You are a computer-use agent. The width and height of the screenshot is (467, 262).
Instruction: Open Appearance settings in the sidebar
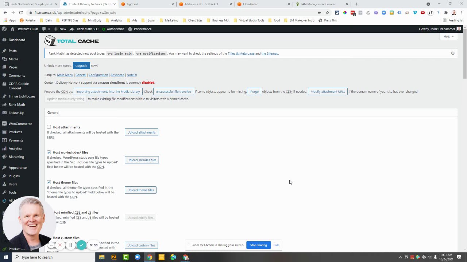pos(18,168)
